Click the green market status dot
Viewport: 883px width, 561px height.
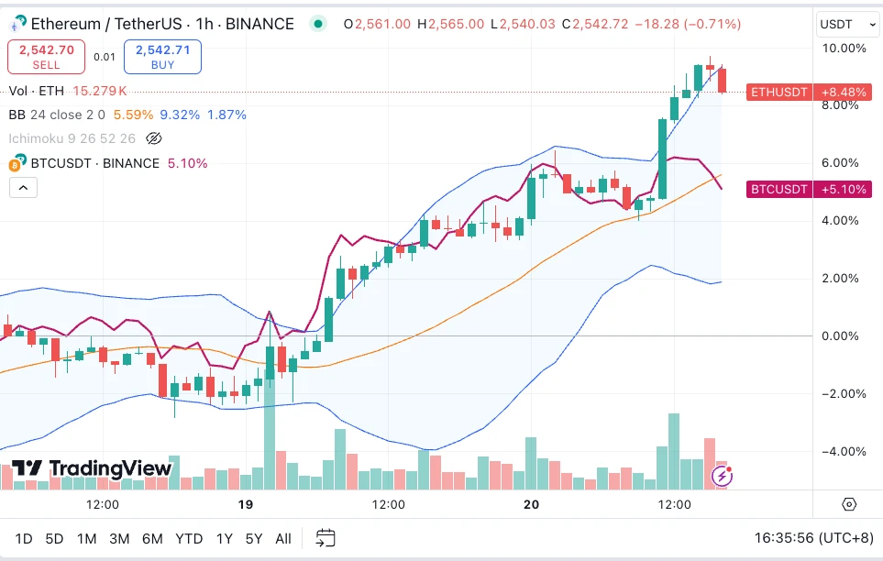pos(317,24)
